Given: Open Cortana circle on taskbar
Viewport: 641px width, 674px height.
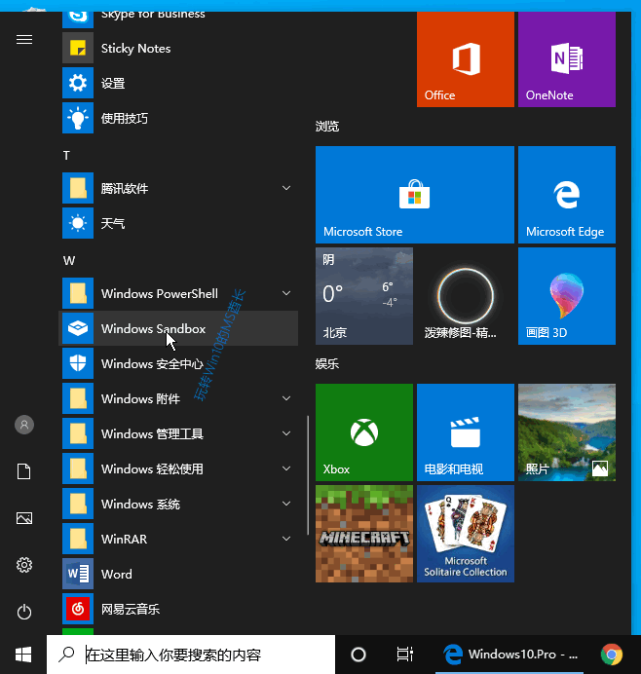Looking at the screenshot, I should tap(358, 655).
